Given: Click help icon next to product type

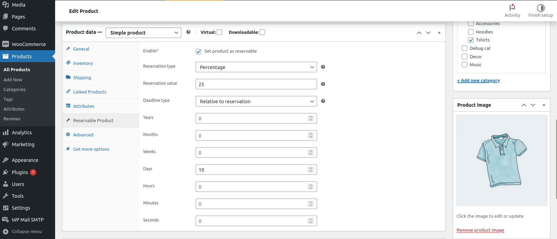Looking at the screenshot, I should pyautogui.click(x=188, y=32).
